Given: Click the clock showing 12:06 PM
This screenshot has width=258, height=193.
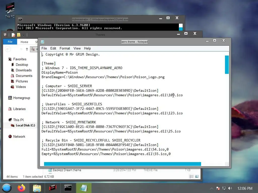Looking at the screenshot, I should pyautogui.click(x=245, y=188).
